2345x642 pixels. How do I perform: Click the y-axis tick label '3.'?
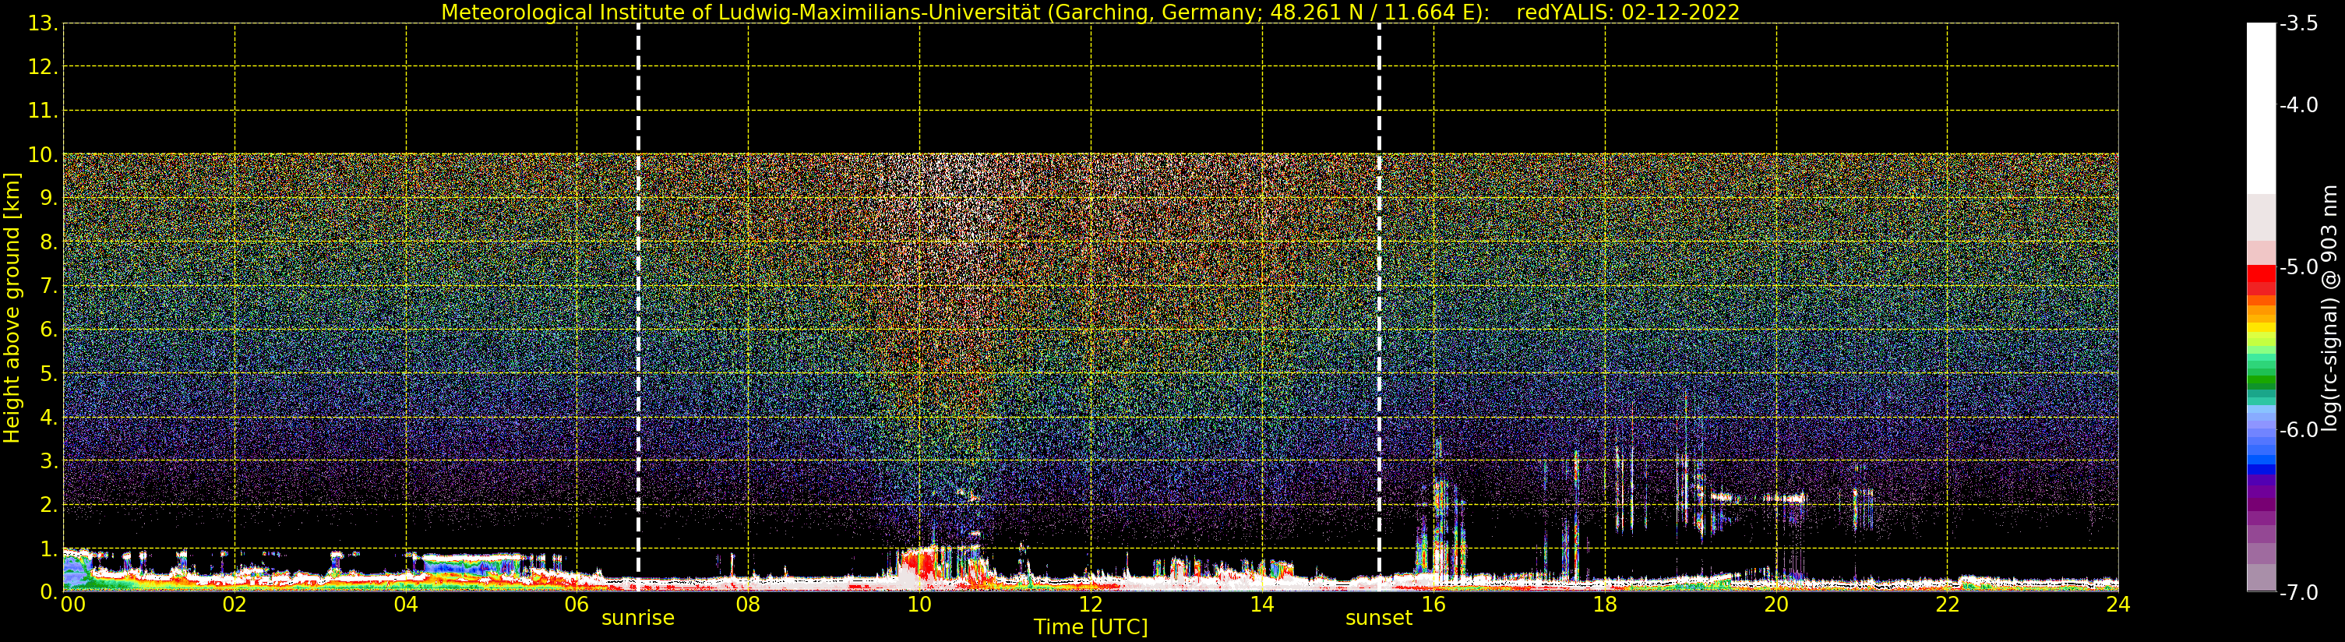pyautogui.click(x=48, y=462)
